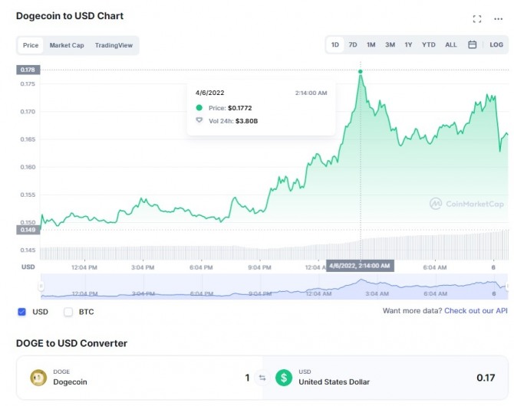Click the swap currencies arrows icon
This screenshot has height=406, width=514.
262,378
